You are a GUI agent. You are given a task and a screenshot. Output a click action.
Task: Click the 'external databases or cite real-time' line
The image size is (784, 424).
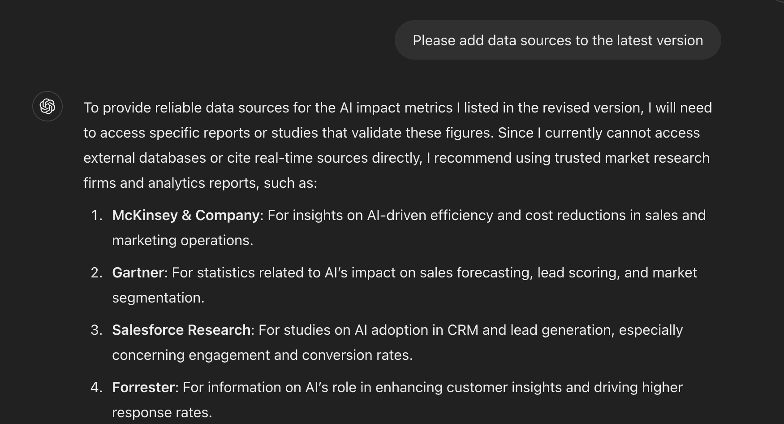[x=396, y=158]
